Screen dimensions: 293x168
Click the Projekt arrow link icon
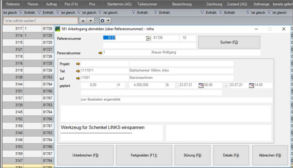tap(78, 64)
